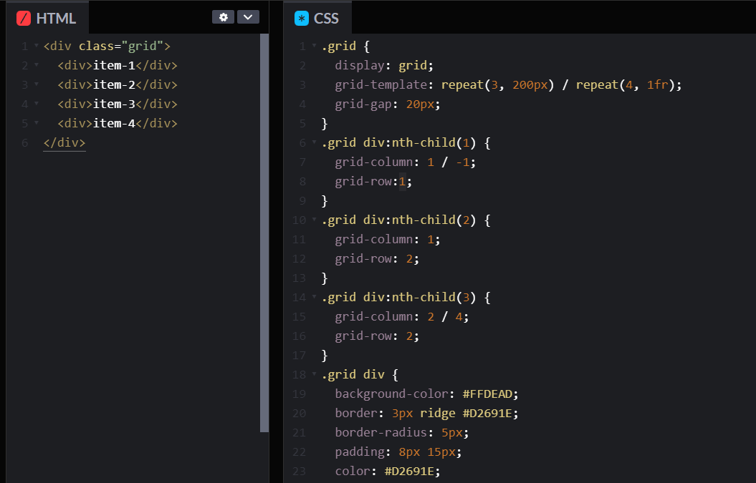Screen dimensions: 756x483
Task: Open the HTML panel chevron dropdown menu
Action: click(248, 17)
